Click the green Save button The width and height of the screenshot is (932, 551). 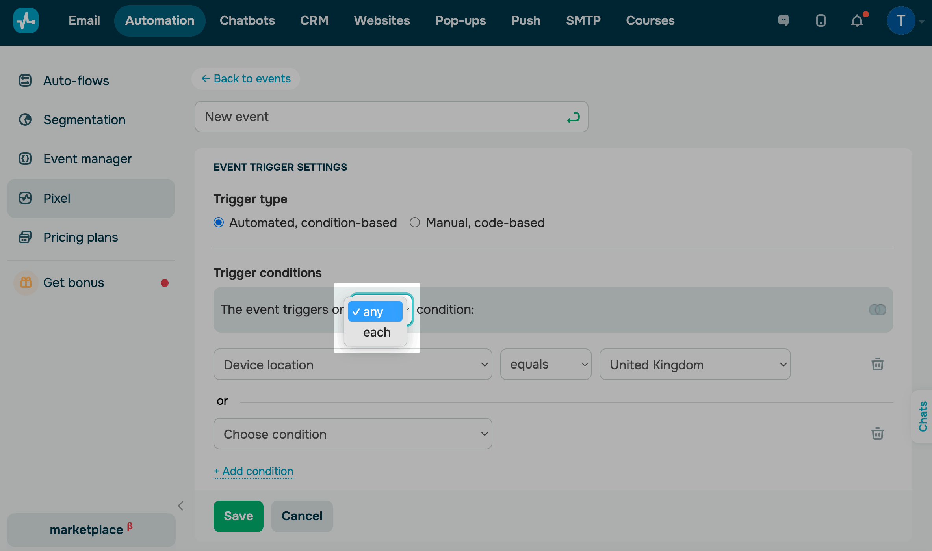[x=238, y=516]
